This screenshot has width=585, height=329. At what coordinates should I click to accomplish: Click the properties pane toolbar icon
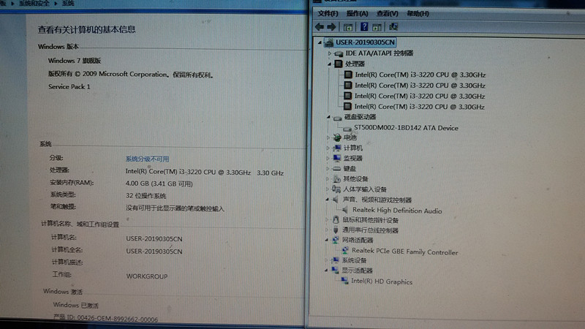coord(377,27)
